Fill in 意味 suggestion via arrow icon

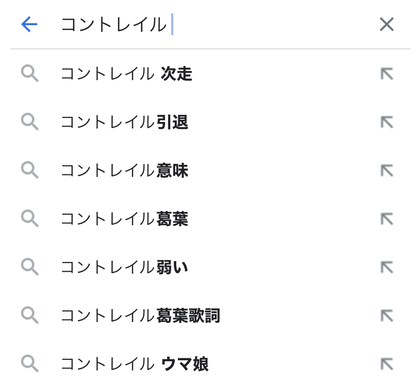coord(386,171)
